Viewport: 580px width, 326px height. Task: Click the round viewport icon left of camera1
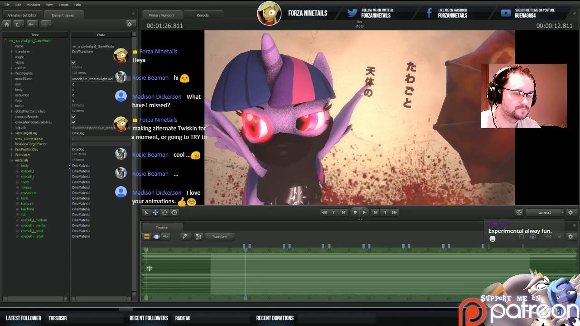(519, 212)
